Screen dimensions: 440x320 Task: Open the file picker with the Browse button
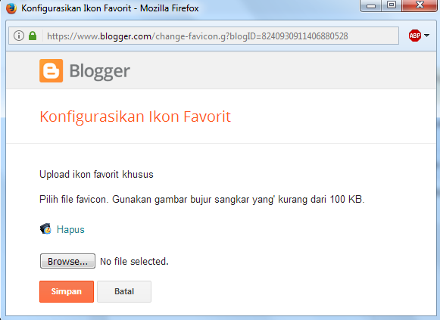(67, 261)
